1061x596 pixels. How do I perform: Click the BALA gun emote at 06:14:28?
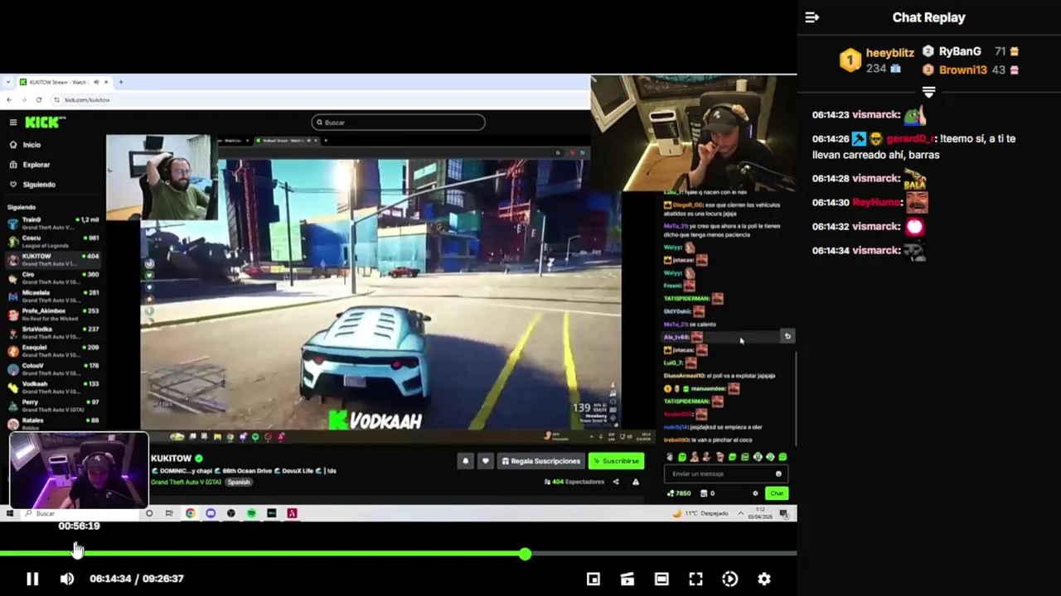915,178
